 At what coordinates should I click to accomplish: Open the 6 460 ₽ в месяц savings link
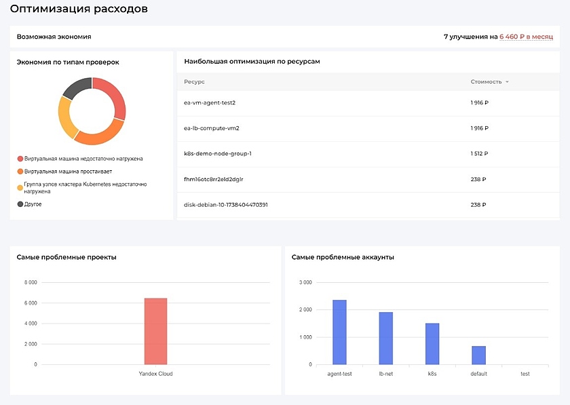tap(526, 37)
